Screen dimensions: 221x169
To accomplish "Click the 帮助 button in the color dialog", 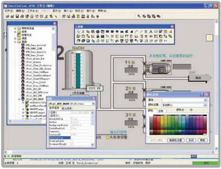I will [x=203, y=140].
